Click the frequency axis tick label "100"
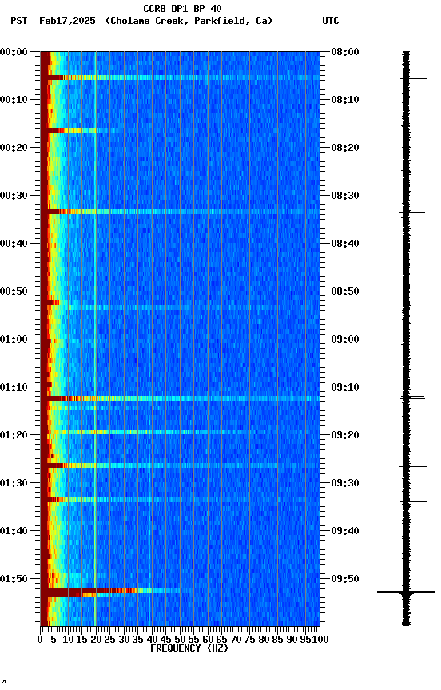441x690 pixels. pos(321,640)
